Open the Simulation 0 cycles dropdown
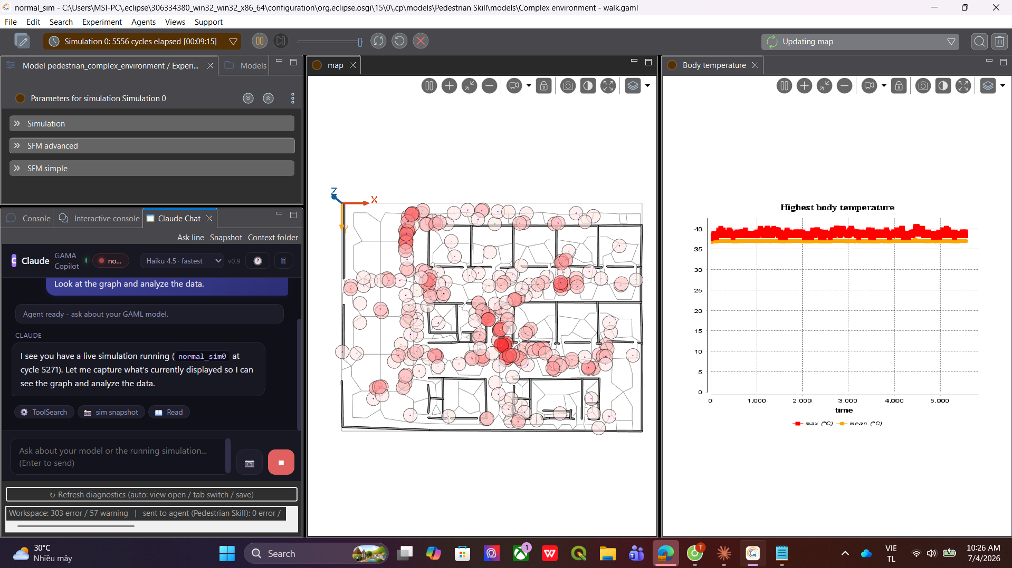The height and width of the screenshot is (568, 1012). [233, 42]
